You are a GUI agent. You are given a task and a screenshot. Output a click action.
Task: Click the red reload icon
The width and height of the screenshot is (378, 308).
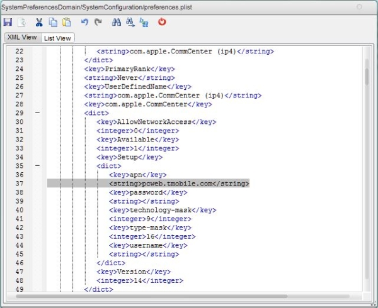(162, 22)
